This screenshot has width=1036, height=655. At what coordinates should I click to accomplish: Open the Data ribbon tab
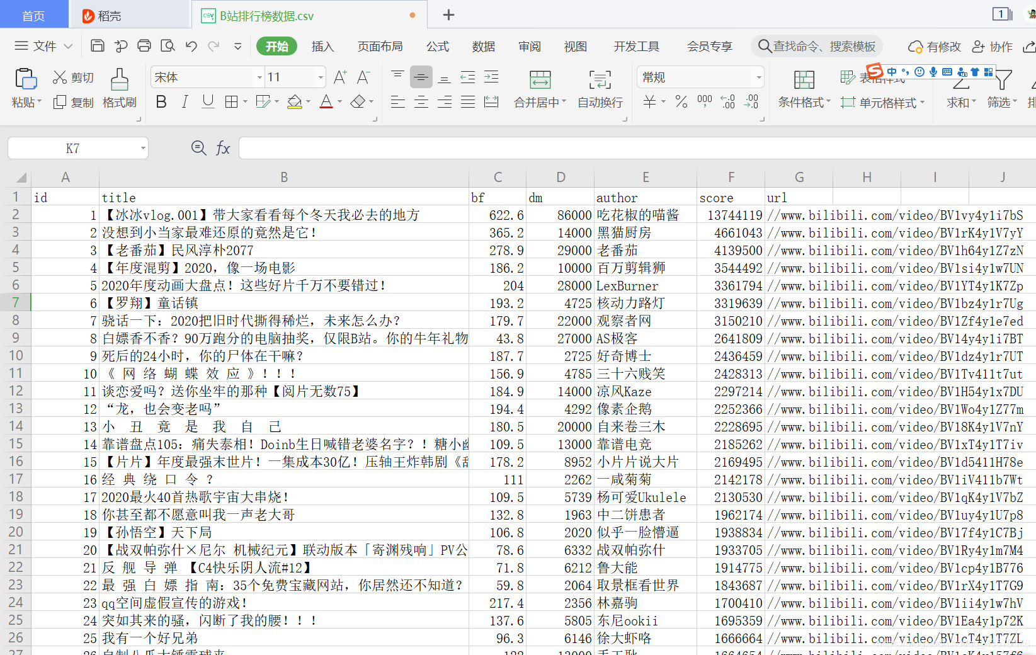484,47
